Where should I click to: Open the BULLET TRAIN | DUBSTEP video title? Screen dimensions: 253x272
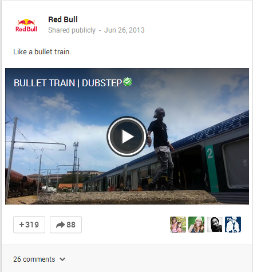tap(68, 83)
